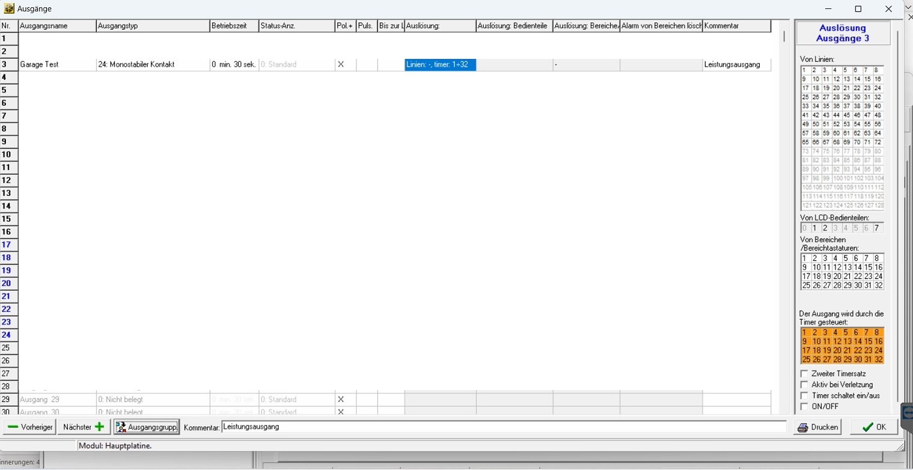Click the Nächster button with plus icon
Viewport: 913px width, 470px height.
pos(84,427)
